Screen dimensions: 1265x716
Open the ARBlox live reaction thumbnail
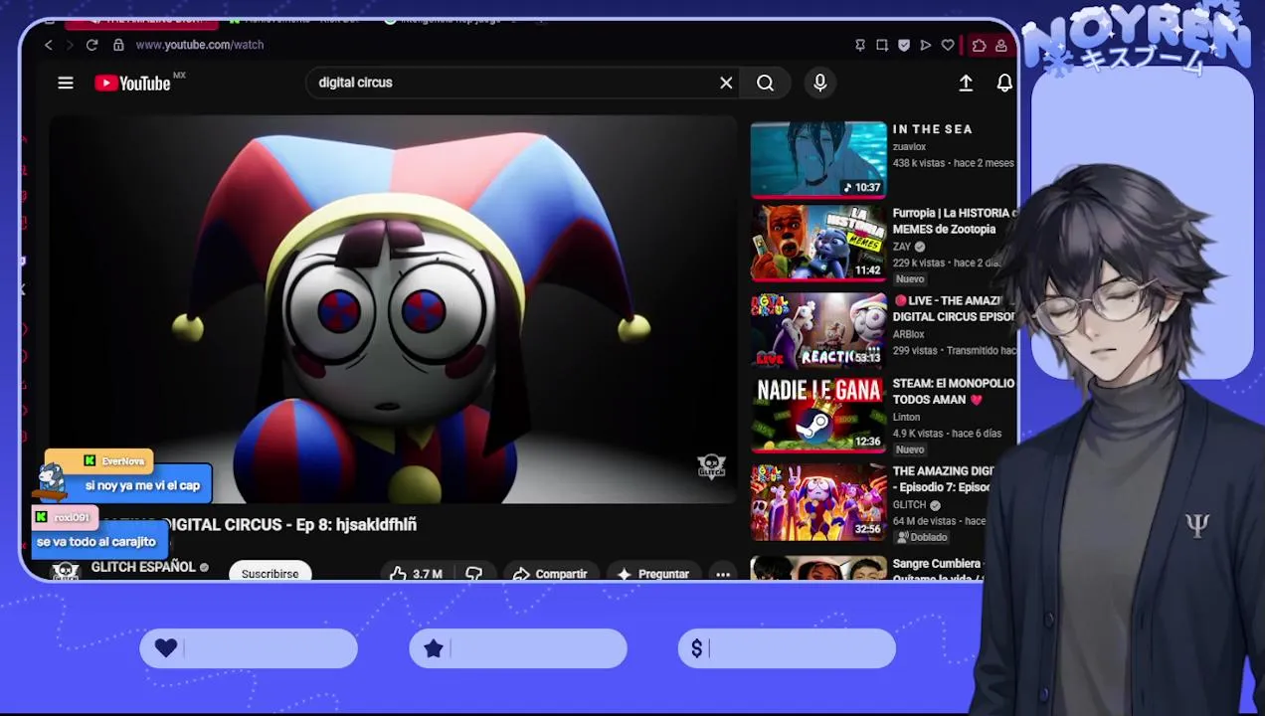[x=818, y=331]
